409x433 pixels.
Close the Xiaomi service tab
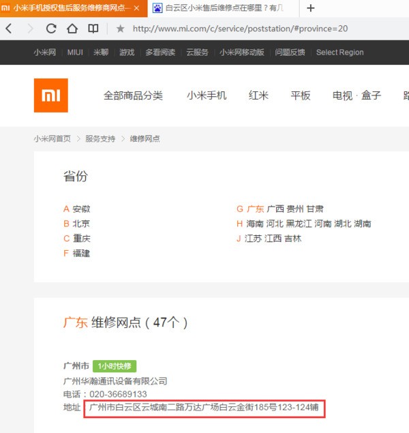pyautogui.click(x=137, y=8)
